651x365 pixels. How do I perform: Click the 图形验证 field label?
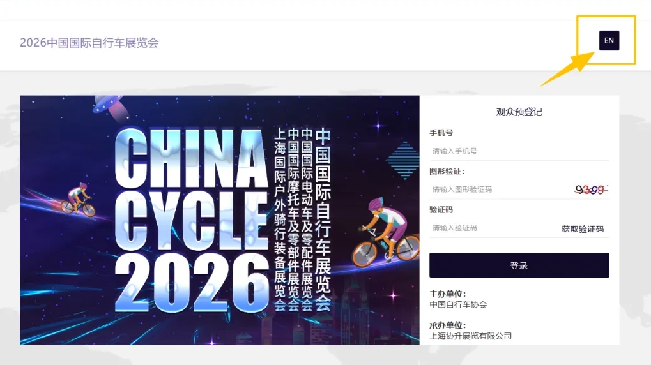[447, 171]
